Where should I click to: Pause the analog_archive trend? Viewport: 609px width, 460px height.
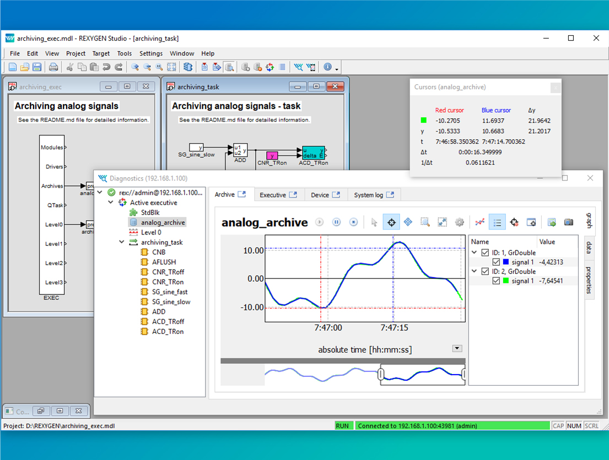[x=336, y=222]
